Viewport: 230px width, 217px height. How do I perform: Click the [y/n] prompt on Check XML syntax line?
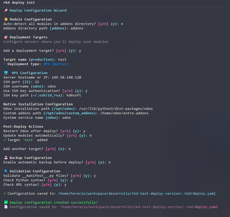pos(46,185)
